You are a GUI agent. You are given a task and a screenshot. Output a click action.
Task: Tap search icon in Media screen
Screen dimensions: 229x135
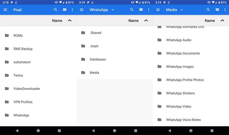coord(208,10)
